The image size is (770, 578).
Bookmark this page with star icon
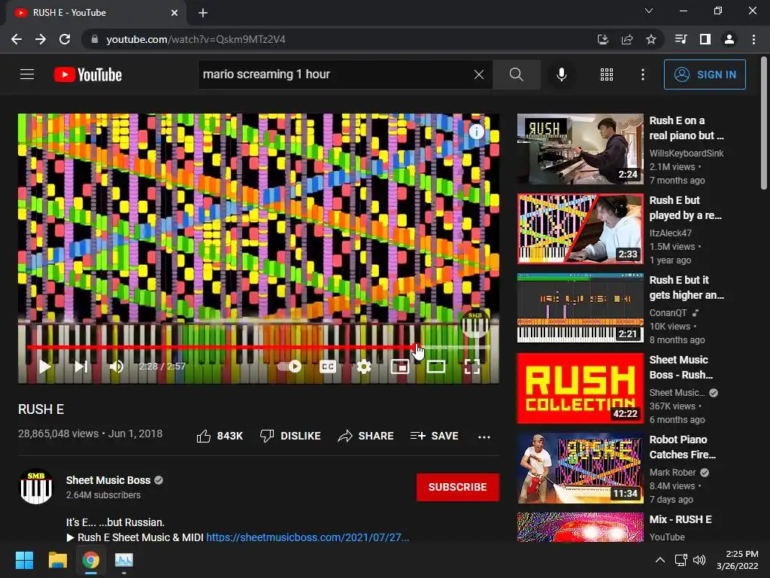651,39
